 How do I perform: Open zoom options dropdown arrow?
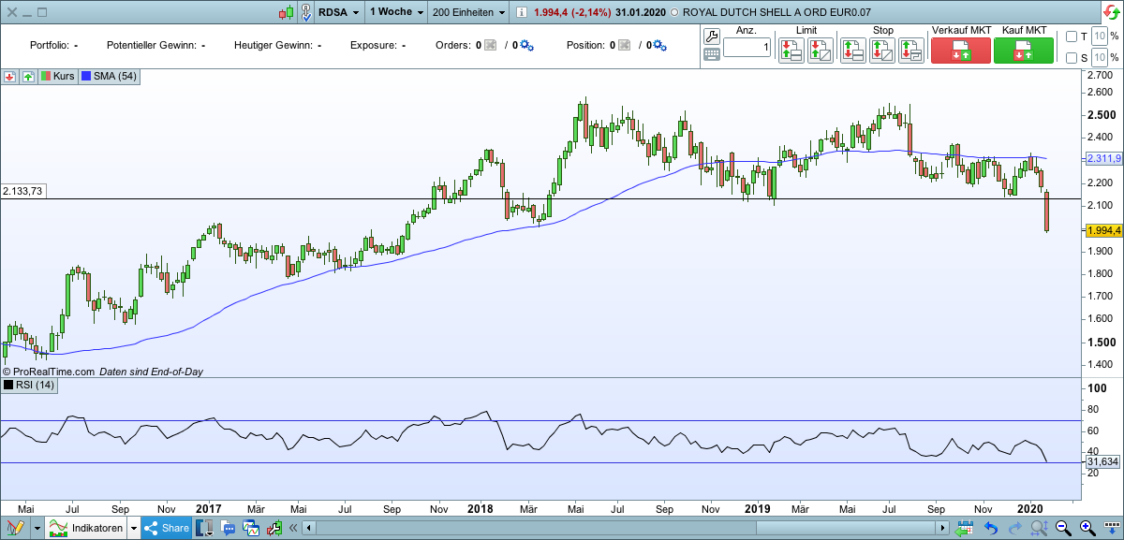pos(1113,529)
